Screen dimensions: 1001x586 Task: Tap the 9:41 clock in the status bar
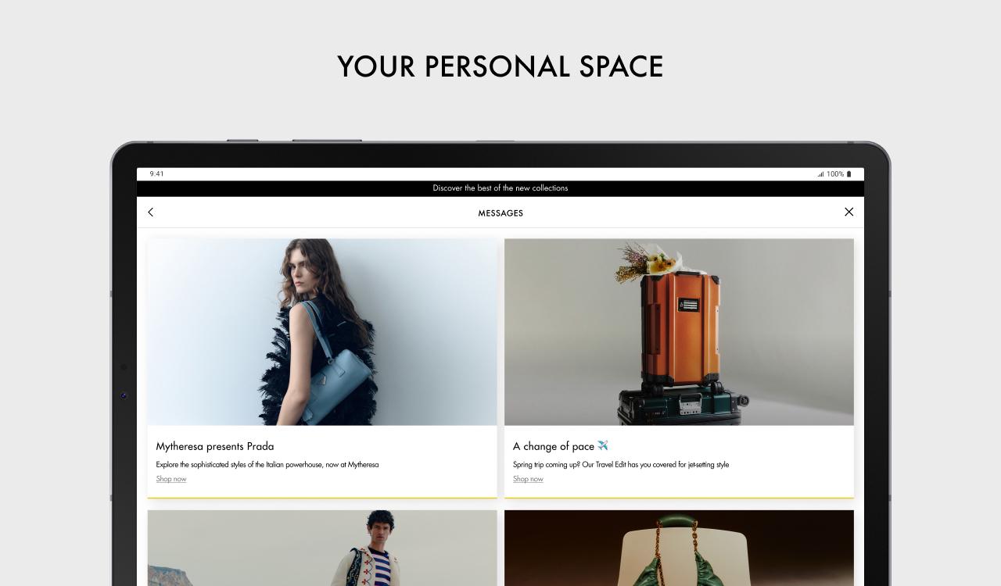pos(157,174)
